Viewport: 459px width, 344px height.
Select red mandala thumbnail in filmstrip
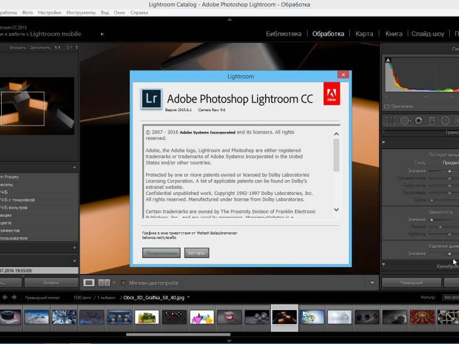pyautogui.click(x=422, y=318)
